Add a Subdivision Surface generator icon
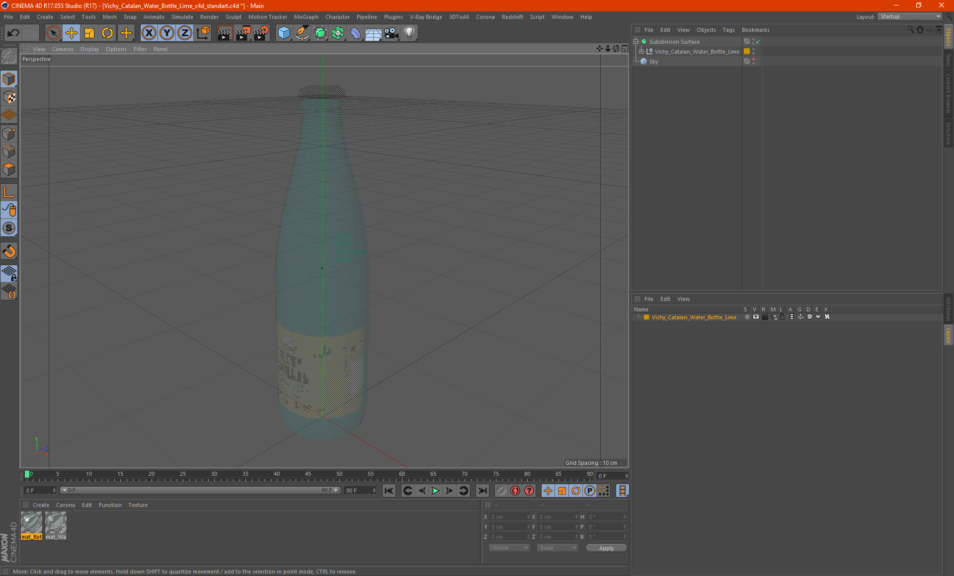 [320, 33]
